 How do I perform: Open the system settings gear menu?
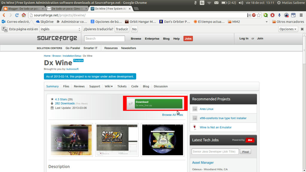click(x=279, y=3)
